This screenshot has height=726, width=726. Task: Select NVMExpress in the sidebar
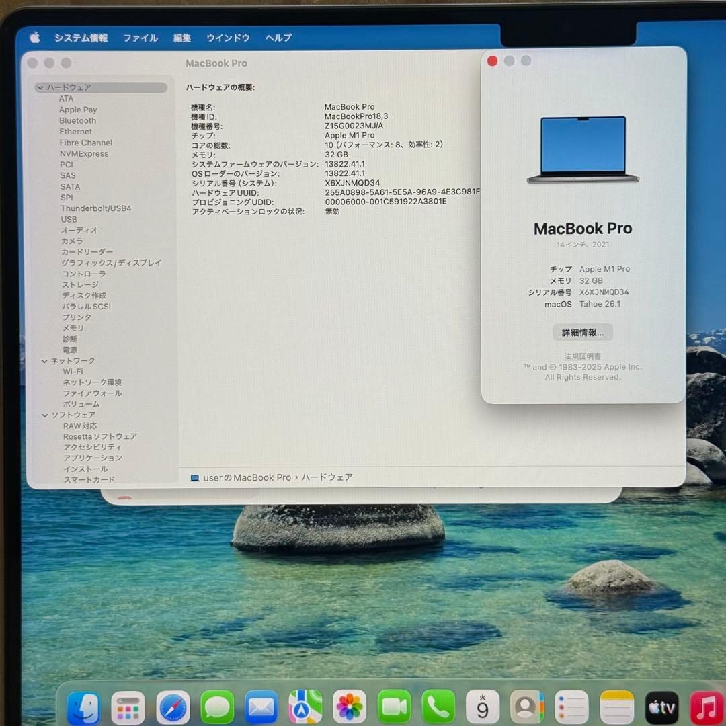point(84,154)
